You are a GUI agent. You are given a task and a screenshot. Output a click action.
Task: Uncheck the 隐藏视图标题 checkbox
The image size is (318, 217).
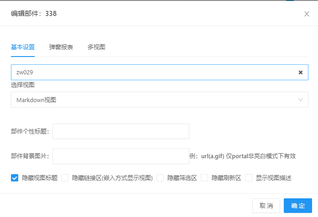pos(15,178)
